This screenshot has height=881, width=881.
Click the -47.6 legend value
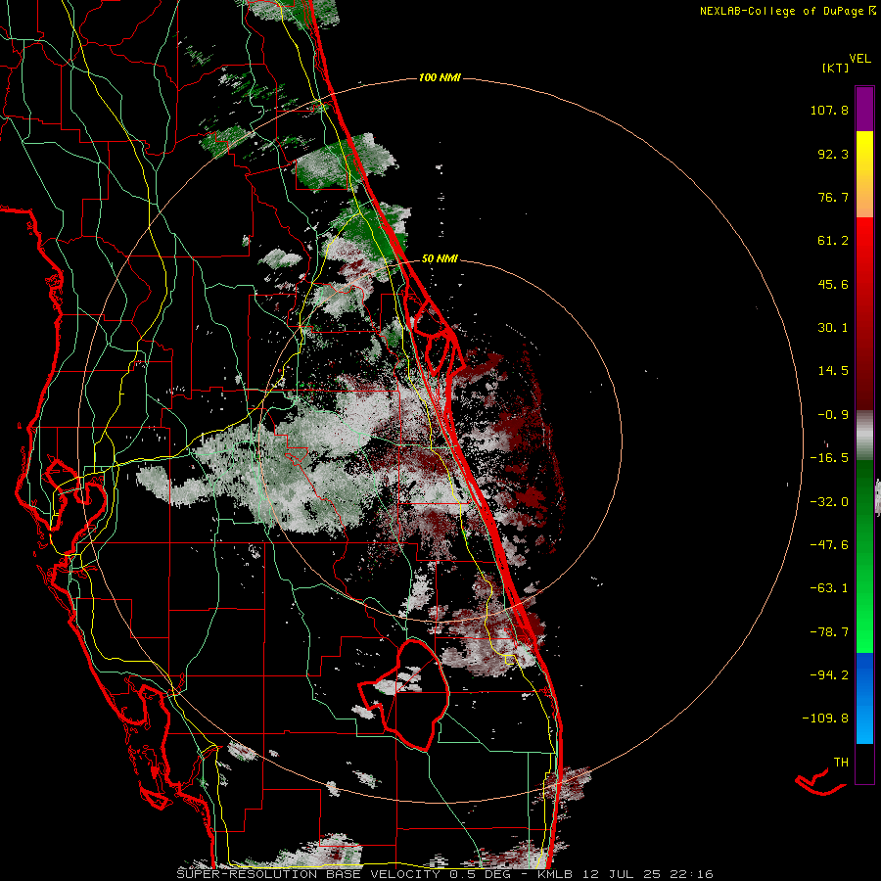click(829, 545)
